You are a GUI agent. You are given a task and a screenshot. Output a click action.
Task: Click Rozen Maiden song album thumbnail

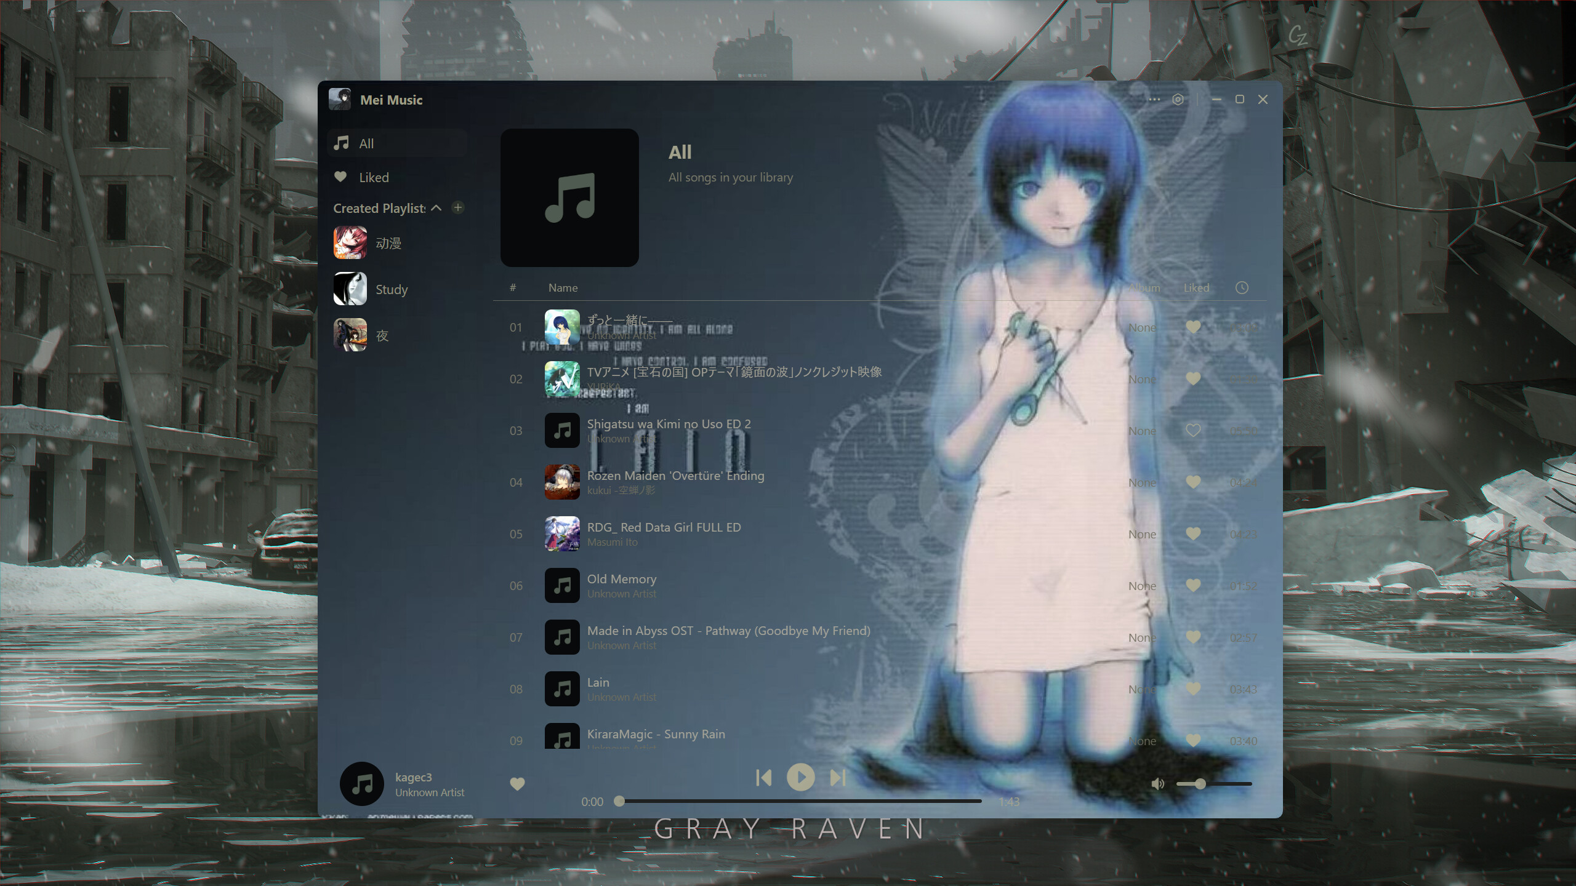562,482
